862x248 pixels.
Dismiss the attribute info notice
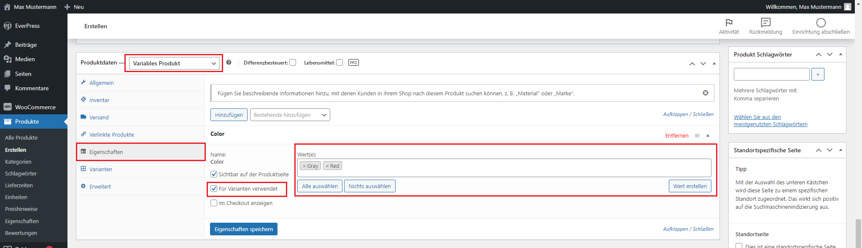click(x=705, y=93)
